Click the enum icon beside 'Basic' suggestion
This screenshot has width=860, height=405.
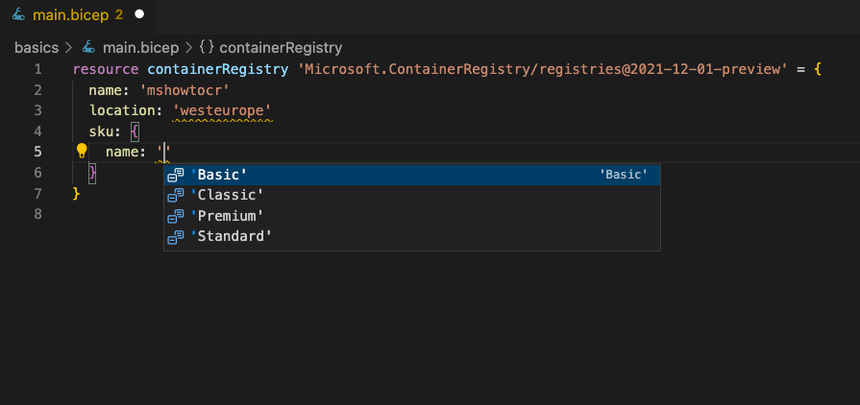pyautogui.click(x=176, y=175)
